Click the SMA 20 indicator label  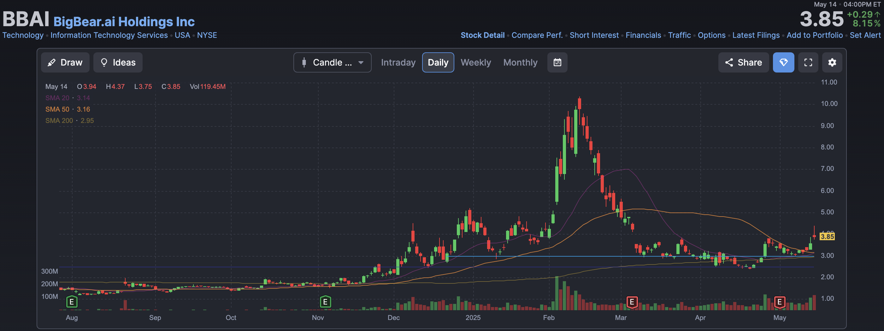click(57, 98)
